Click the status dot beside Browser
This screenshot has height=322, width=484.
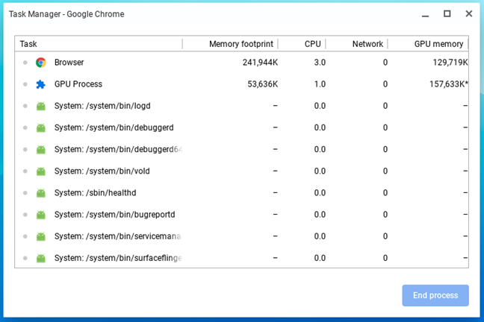(25, 63)
